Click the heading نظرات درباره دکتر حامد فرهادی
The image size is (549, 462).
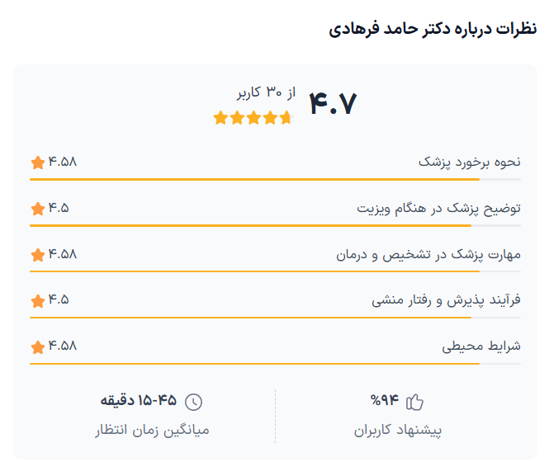tap(433, 29)
